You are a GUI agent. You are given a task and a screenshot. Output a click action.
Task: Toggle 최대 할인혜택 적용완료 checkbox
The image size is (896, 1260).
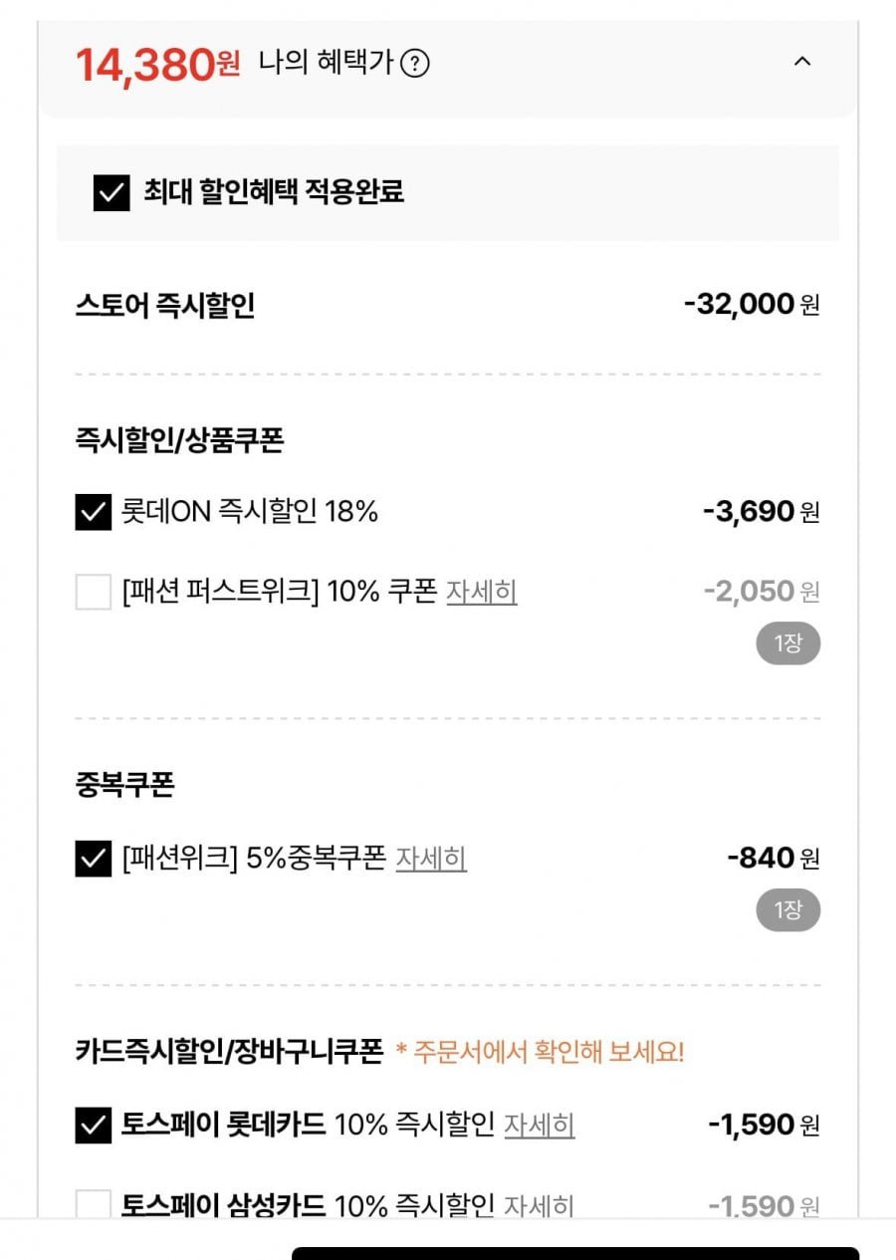pos(112,192)
